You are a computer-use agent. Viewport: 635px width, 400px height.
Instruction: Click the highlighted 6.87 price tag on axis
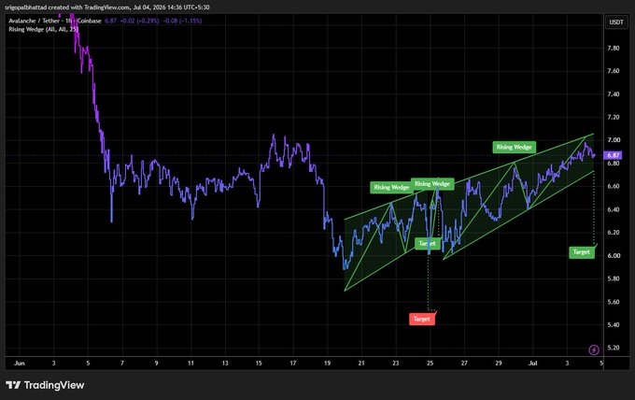(x=614, y=155)
